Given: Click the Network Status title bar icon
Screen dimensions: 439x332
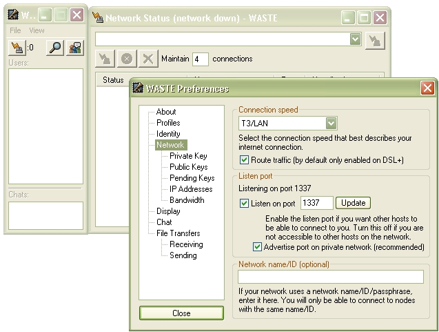Looking at the screenshot, I should 98,18.
